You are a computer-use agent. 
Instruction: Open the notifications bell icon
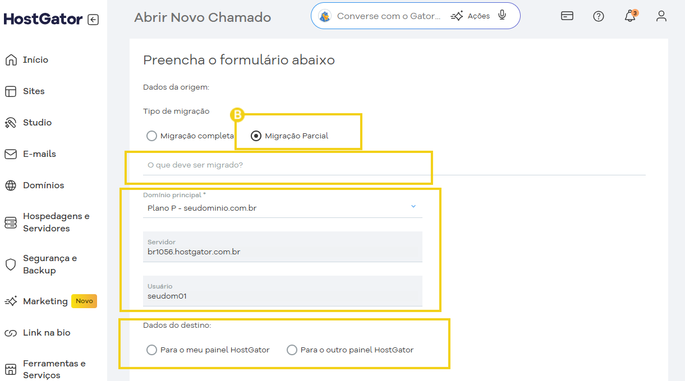point(630,16)
